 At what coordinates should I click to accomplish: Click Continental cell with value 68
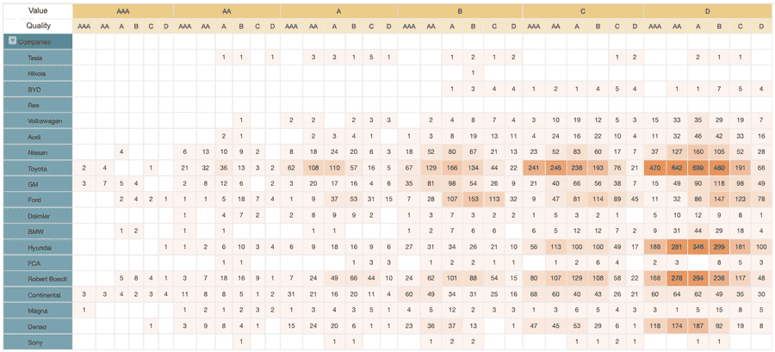tap(534, 294)
